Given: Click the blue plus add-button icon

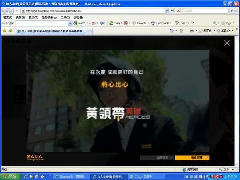Looking at the screenshot, I should point(102,23).
